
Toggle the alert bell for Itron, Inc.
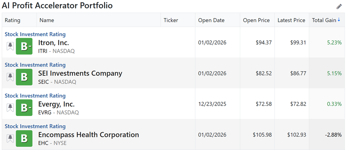click(x=10, y=46)
